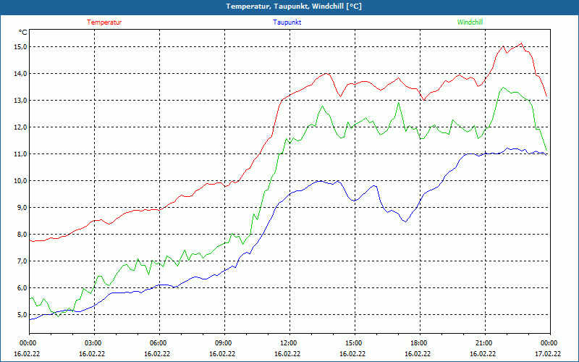
Task: Click the 6,0 y-axis value
Action: (22, 287)
